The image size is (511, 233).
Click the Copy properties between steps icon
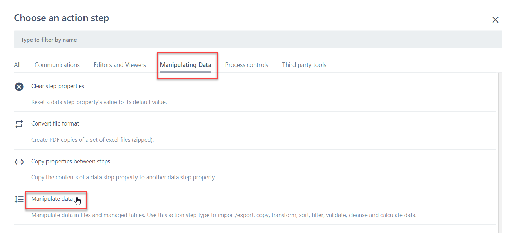coord(19,162)
